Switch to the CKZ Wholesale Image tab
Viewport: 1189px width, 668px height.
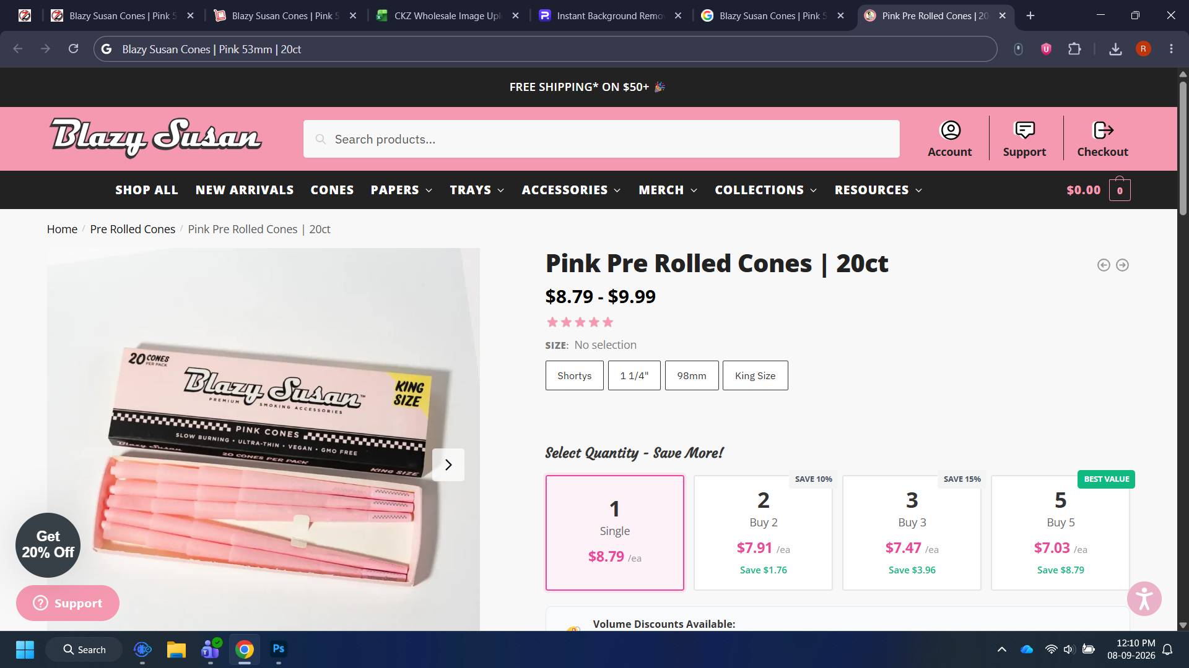pyautogui.click(x=447, y=15)
